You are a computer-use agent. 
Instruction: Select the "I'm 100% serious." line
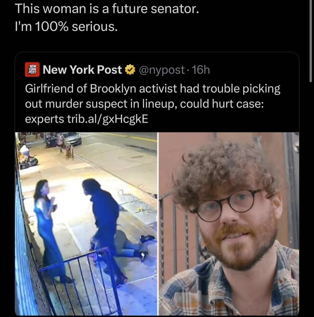click(66, 26)
